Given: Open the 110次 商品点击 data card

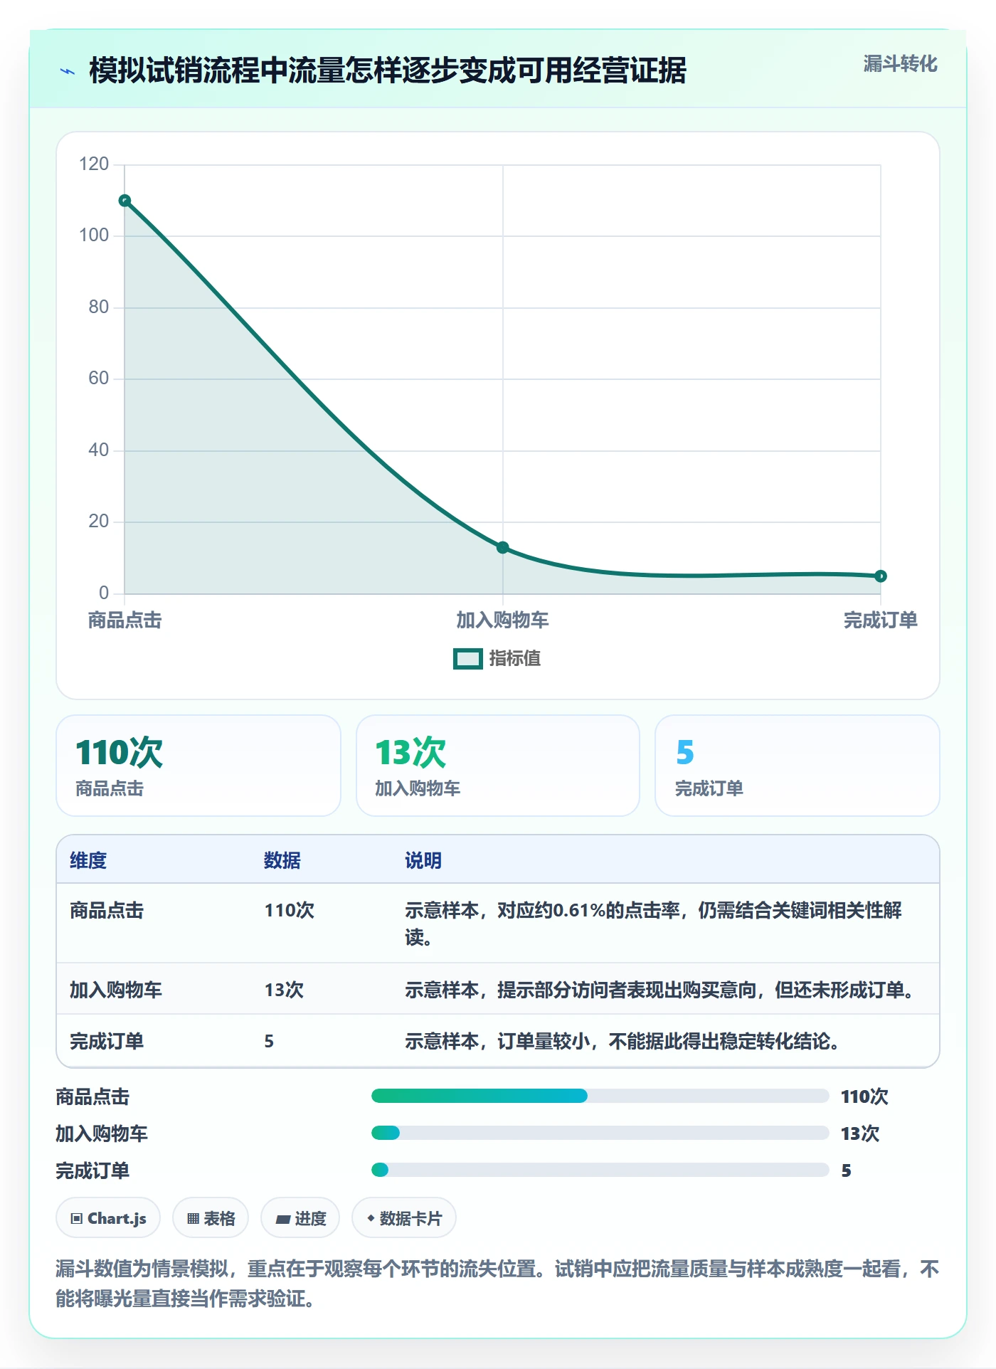Looking at the screenshot, I should pyautogui.click(x=198, y=766).
